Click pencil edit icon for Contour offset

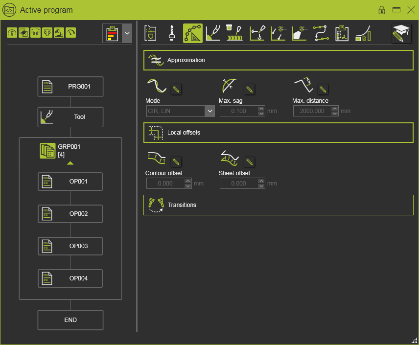coord(176,161)
